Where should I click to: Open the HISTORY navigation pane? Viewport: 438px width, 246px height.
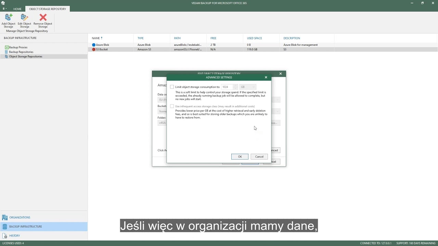pos(14,236)
